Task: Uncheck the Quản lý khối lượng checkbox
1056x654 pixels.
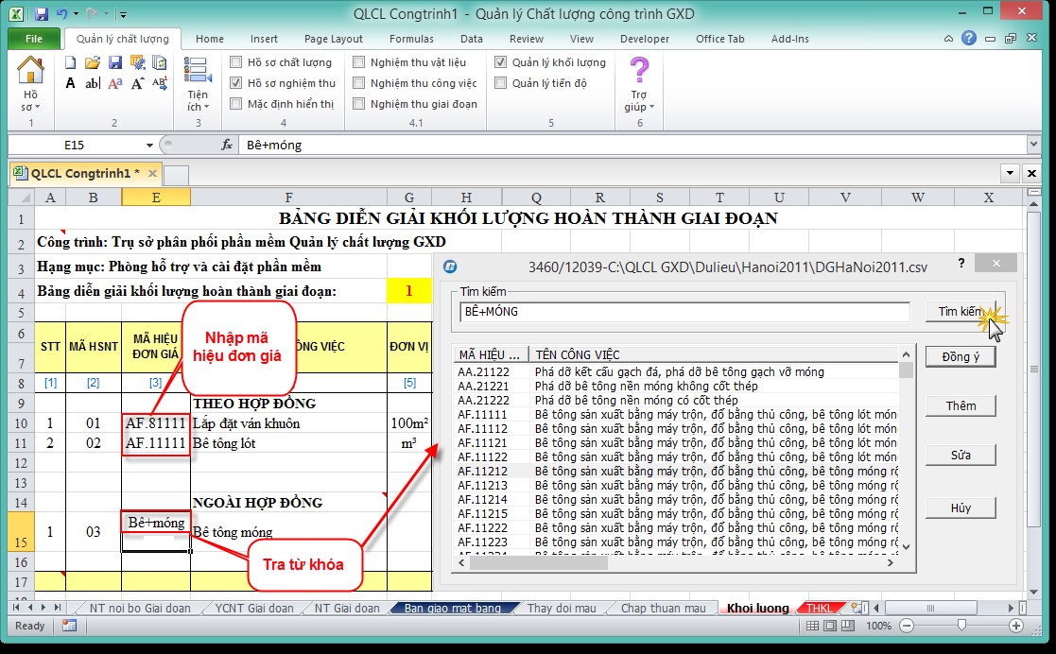Action: (501, 62)
